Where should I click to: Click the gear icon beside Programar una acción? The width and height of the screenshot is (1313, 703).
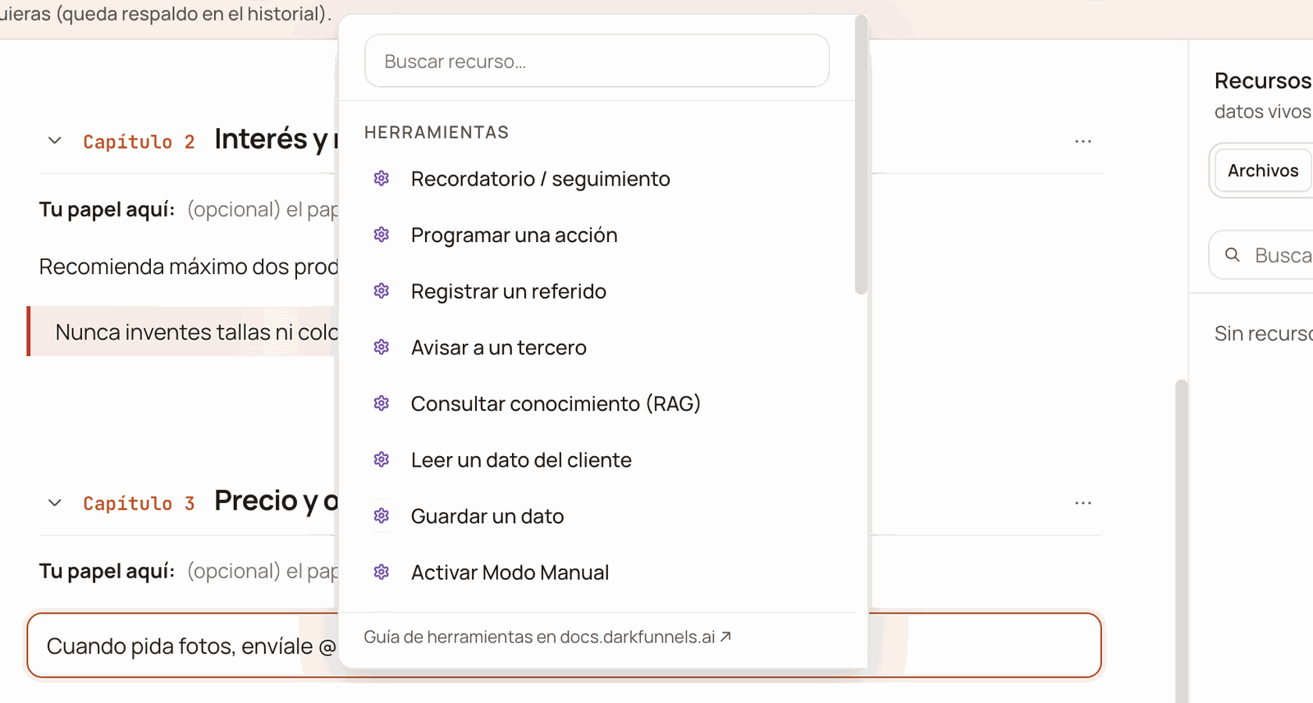coord(382,235)
